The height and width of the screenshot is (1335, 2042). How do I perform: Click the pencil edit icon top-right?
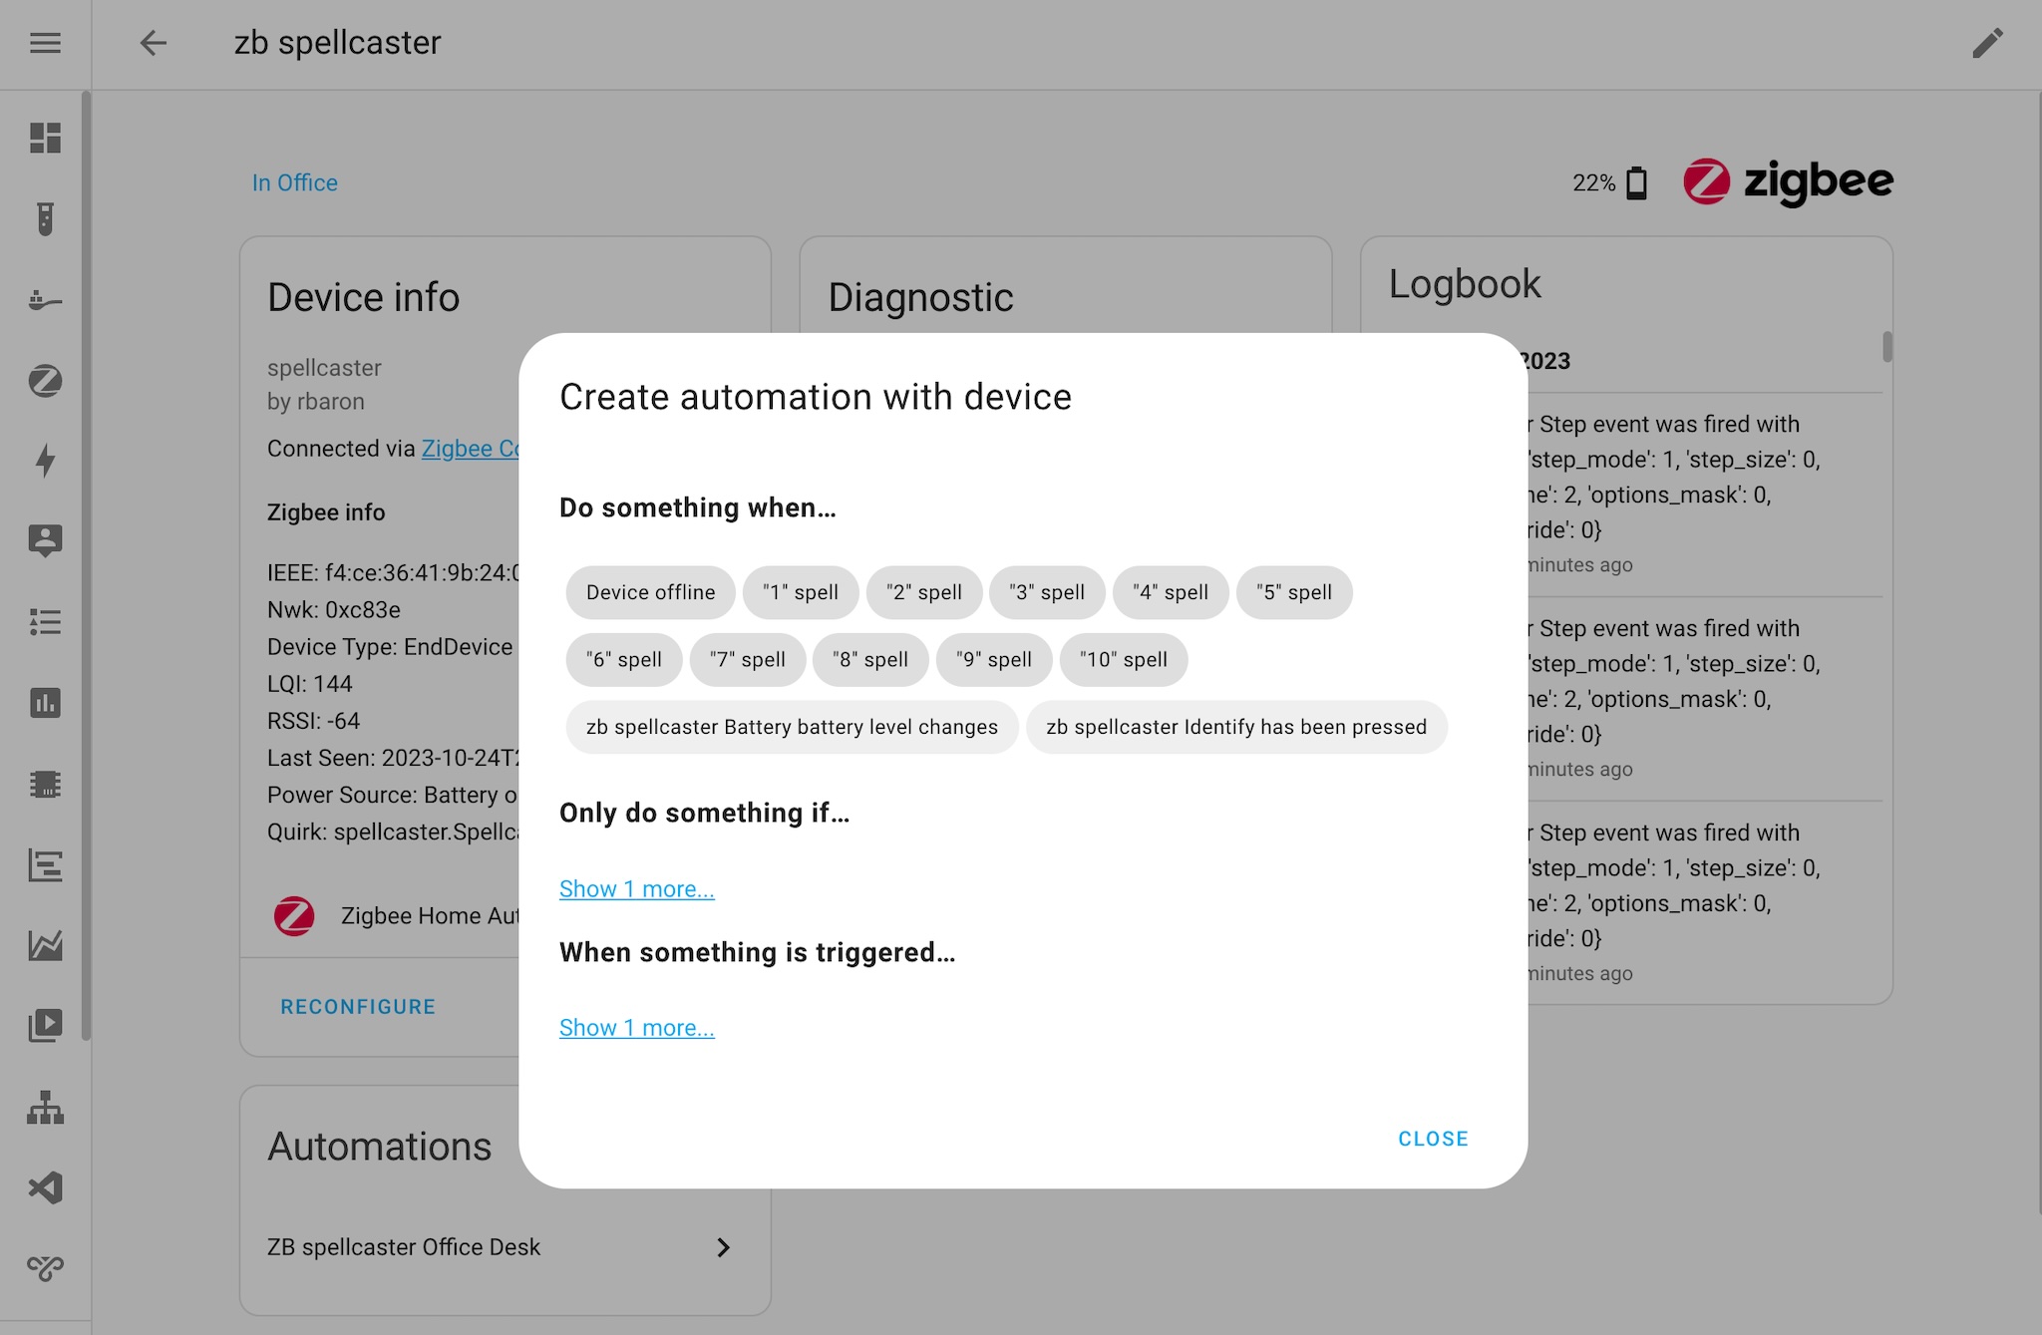[1988, 43]
